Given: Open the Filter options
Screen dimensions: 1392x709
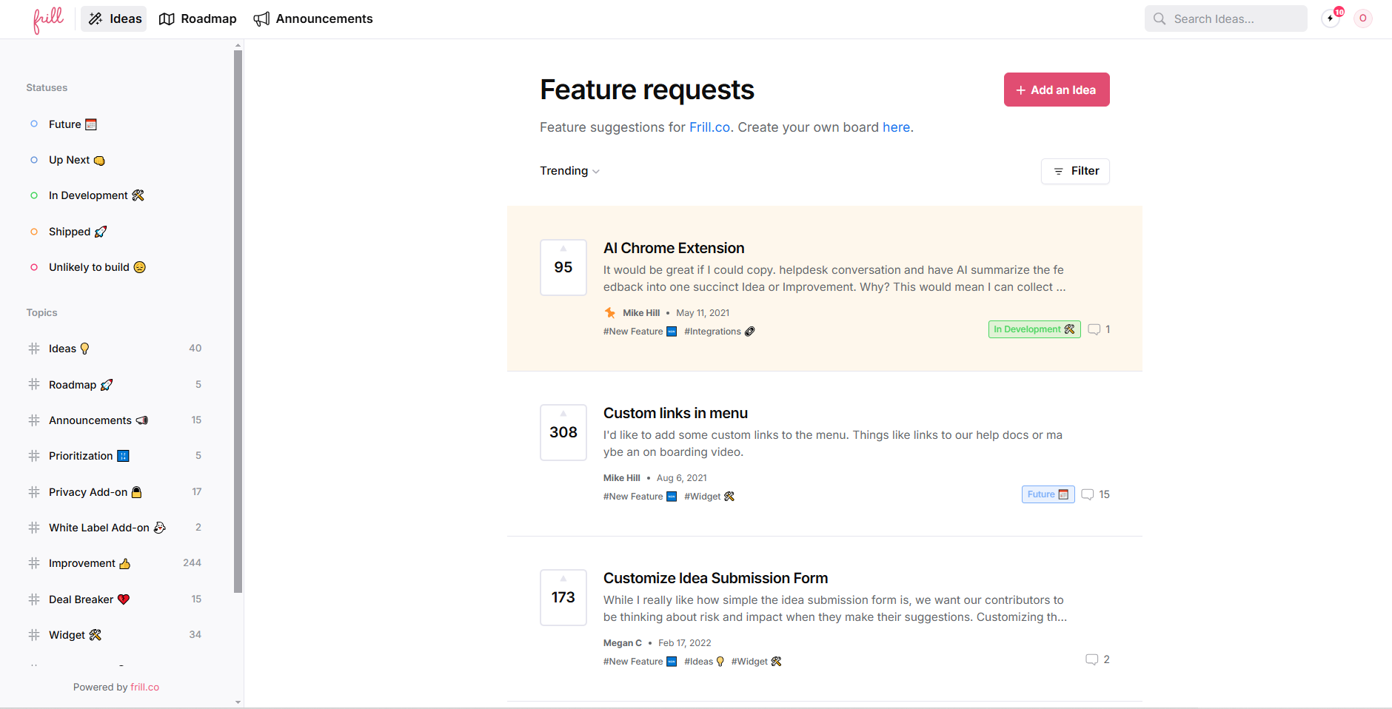Looking at the screenshot, I should pyautogui.click(x=1075, y=171).
